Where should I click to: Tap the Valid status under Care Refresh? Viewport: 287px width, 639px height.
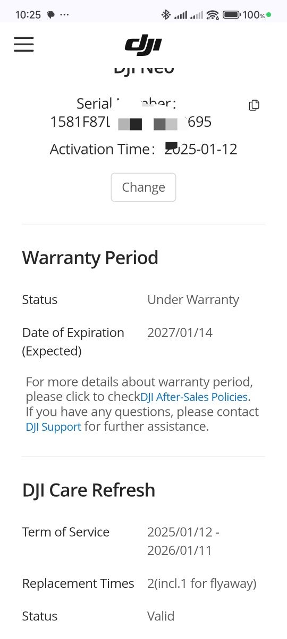pyautogui.click(x=161, y=617)
